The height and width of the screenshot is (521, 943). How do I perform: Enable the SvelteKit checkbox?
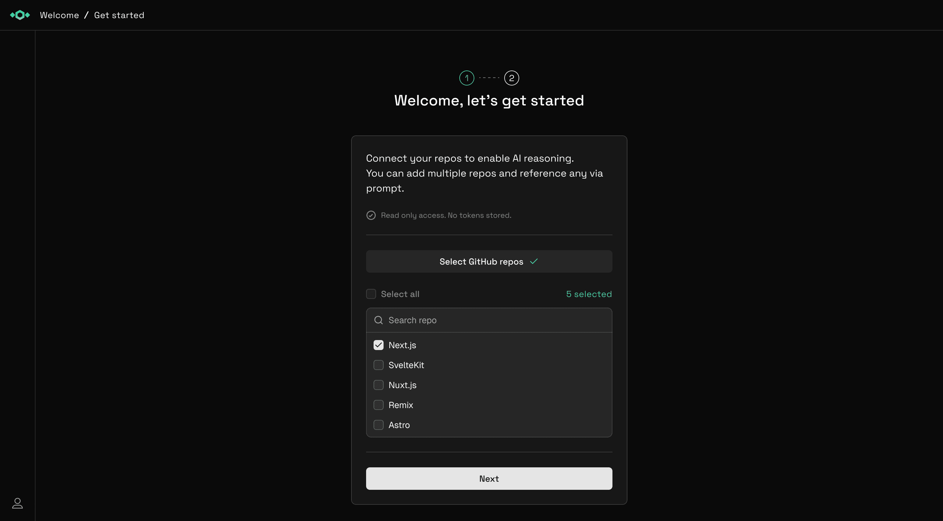(379, 365)
